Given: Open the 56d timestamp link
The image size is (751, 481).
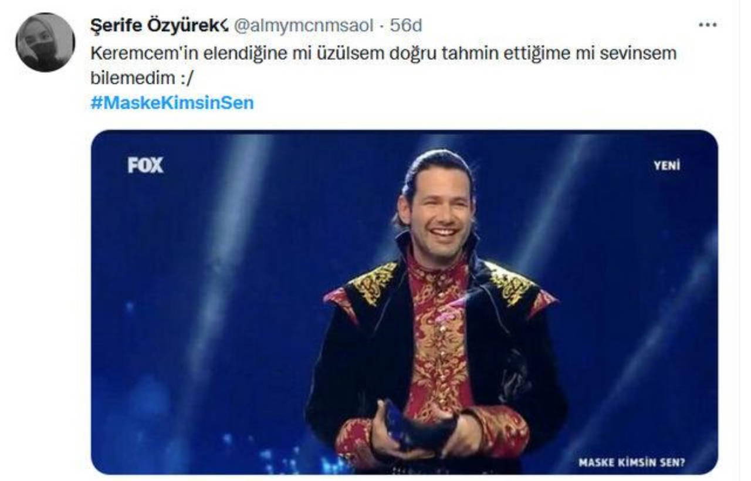Looking at the screenshot, I should click(406, 25).
